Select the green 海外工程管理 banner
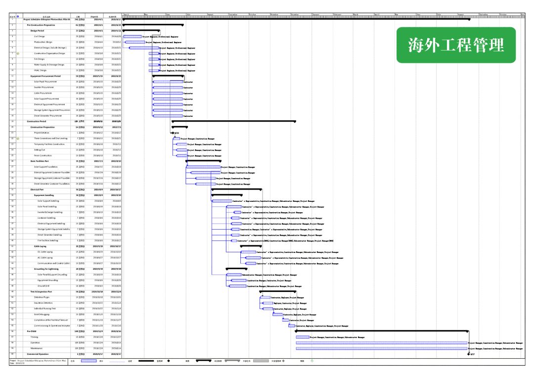534x378 pixels. (x=456, y=45)
